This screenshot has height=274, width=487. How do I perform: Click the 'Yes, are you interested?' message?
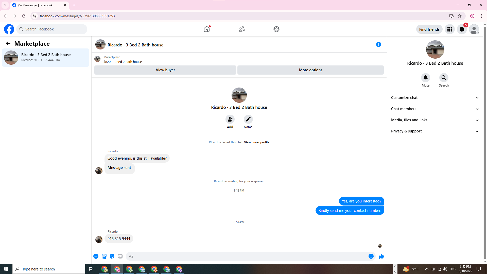click(361, 201)
